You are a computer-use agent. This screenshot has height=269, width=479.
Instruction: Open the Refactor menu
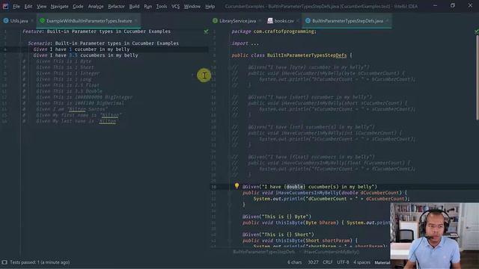(x=117, y=7)
